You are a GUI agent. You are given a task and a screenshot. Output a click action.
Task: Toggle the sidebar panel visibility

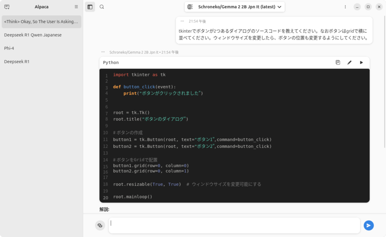90,7
